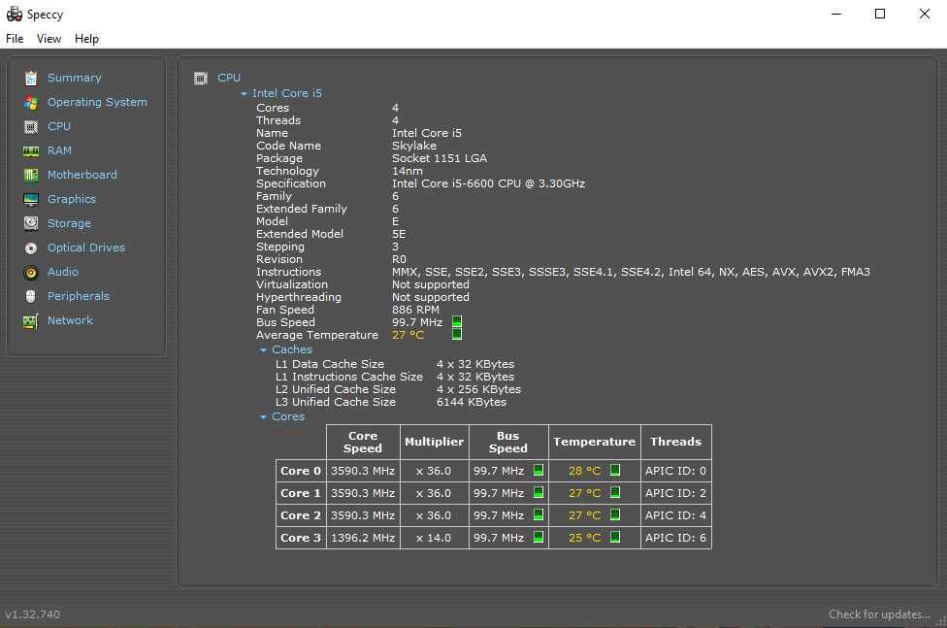Click the CPU header chip icon in main panel

(201, 78)
